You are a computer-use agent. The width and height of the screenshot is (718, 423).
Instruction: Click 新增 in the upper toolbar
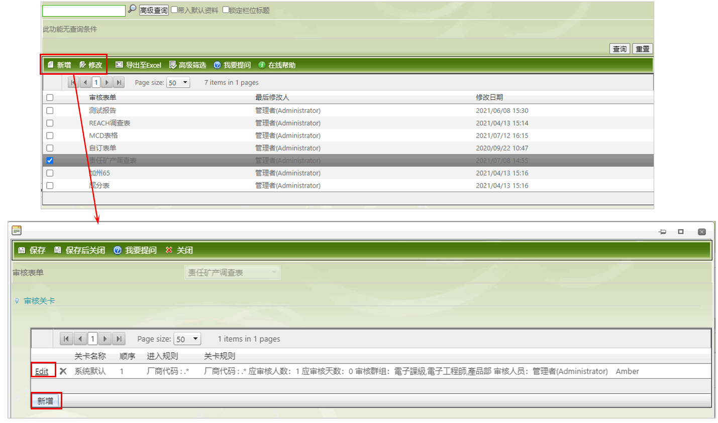point(59,65)
